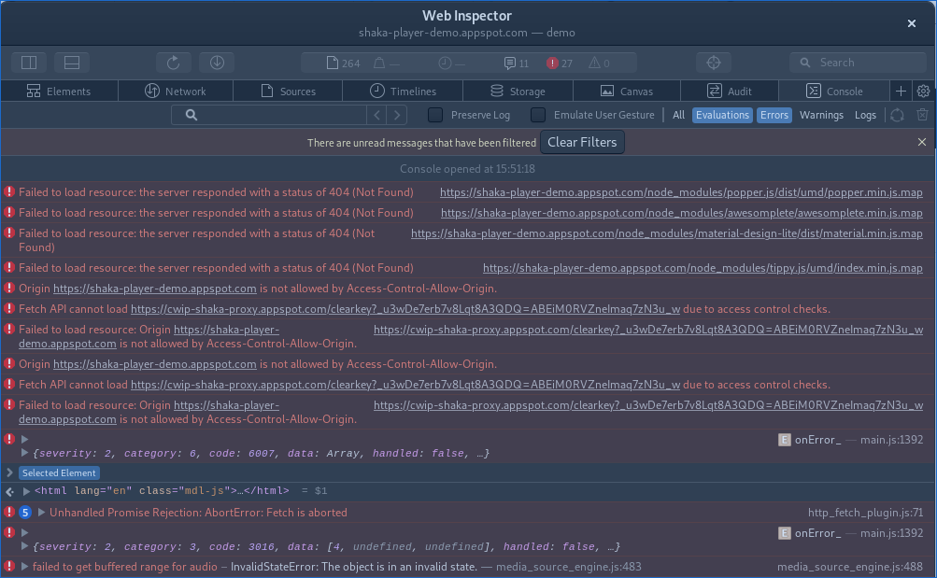937x578 pixels.
Task: Expand the Unhandled Promise Rejection AbortError message
Action: point(40,512)
